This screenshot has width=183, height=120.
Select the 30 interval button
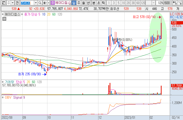coord(133,3)
